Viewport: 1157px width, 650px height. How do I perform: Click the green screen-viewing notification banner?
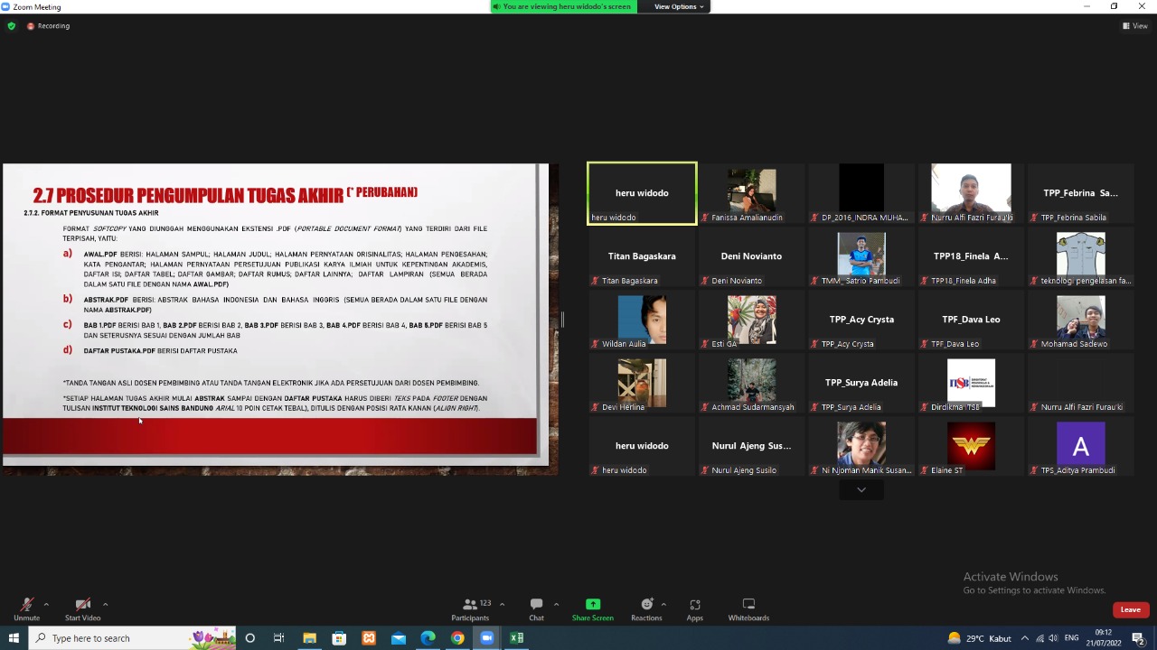tap(564, 6)
